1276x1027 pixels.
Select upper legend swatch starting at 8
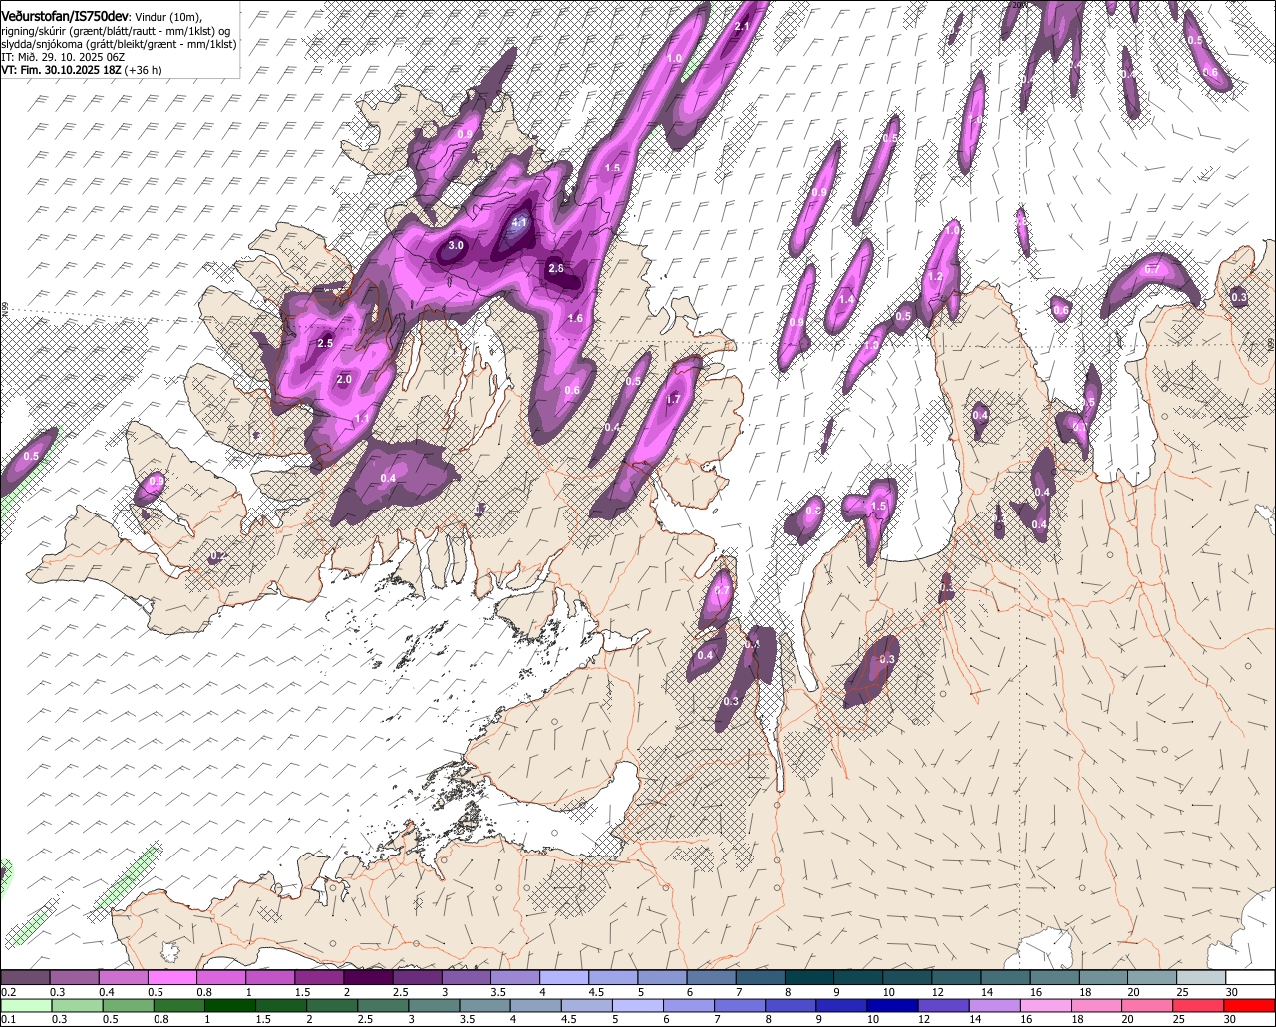[808, 978]
